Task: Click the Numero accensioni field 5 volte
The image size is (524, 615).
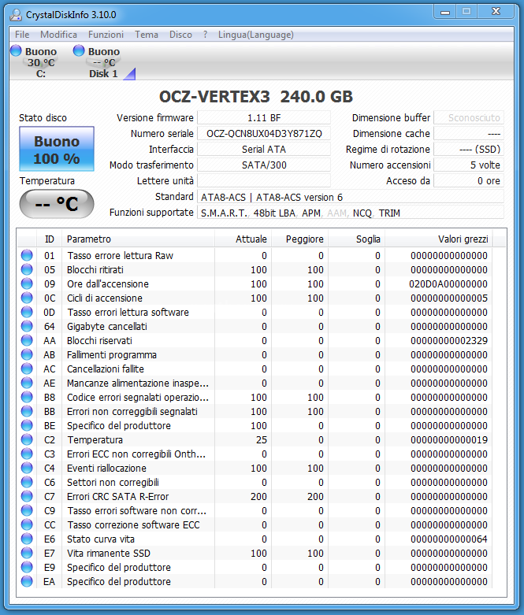Action: pos(469,165)
